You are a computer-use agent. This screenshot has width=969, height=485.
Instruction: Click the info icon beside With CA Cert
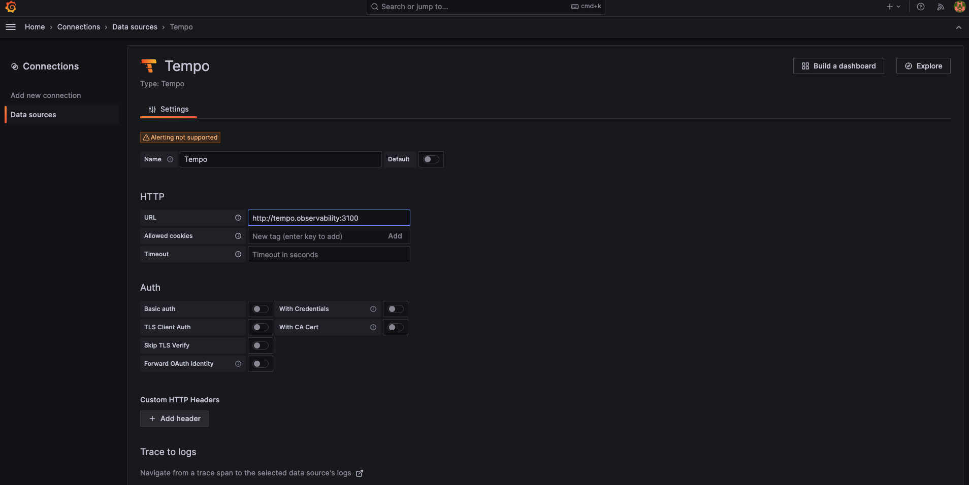(x=373, y=327)
